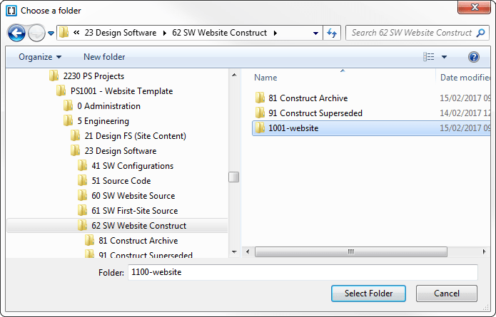The height and width of the screenshot is (317, 496).
Task: Click the Cancel button
Action: click(447, 293)
